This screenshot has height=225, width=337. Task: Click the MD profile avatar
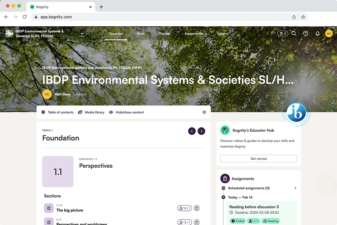[329, 33]
